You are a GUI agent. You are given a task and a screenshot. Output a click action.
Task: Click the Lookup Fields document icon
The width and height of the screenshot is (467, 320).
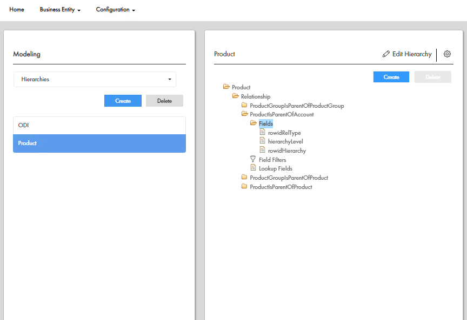pos(253,168)
